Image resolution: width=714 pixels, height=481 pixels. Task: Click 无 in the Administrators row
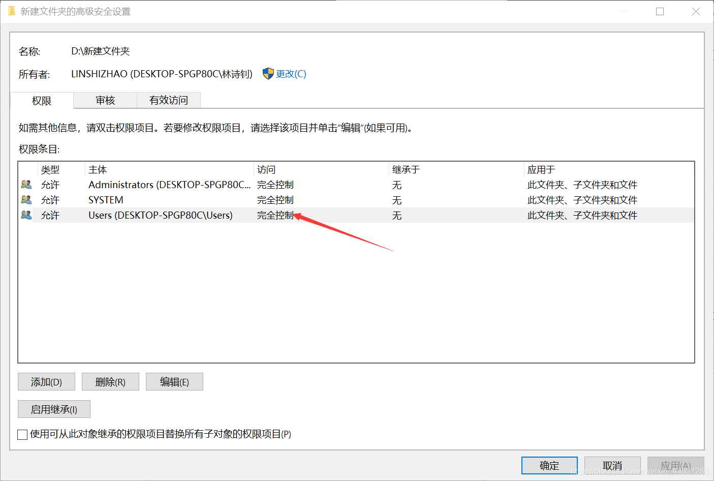pyautogui.click(x=397, y=185)
